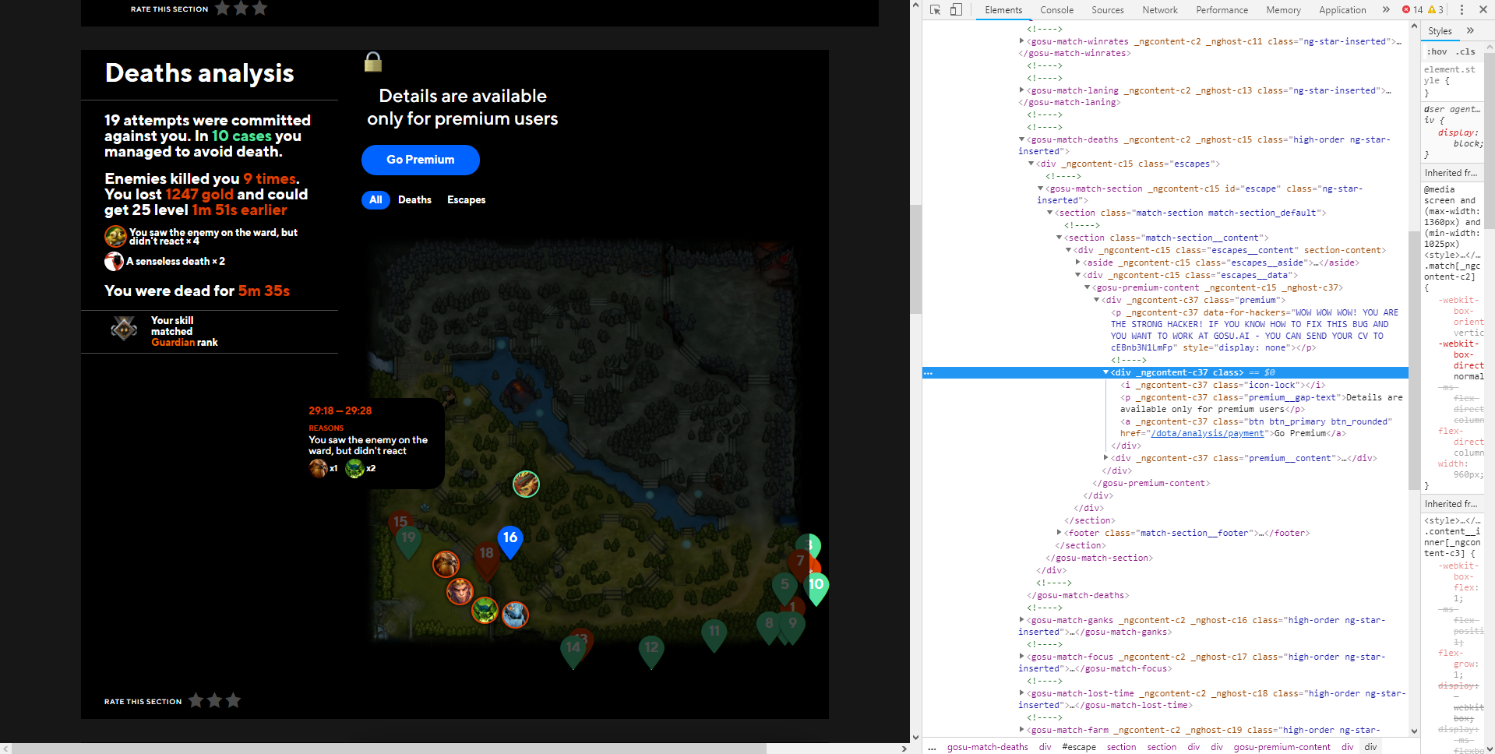This screenshot has height=754, width=1495.
Task: Click the senseless death icon
Action: tap(114, 261)
